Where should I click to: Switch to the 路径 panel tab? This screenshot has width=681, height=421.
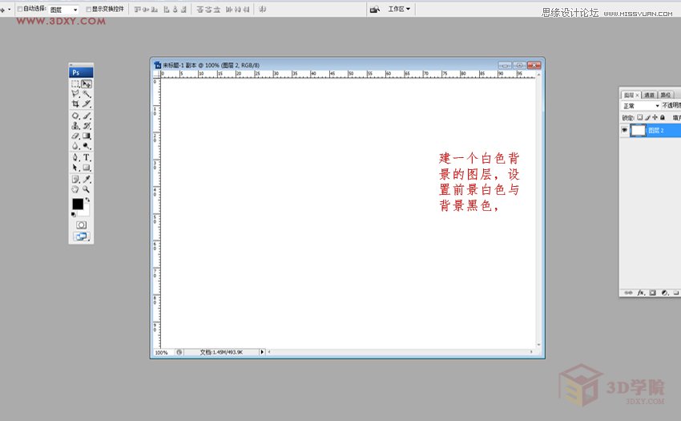click(666, 95)
